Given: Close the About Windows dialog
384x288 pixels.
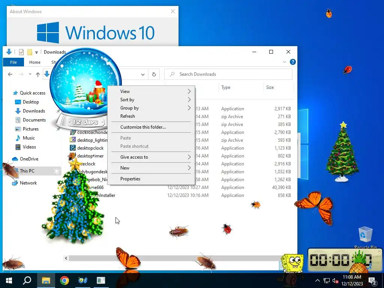Looking at the screenshot, I should (173, 11).
